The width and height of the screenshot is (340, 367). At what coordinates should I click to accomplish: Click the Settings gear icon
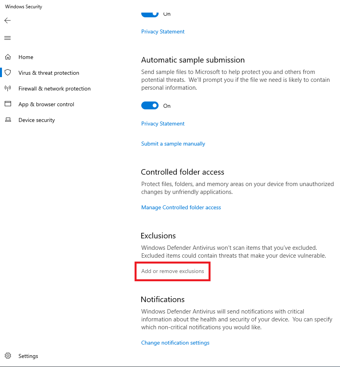pos(8,356)
